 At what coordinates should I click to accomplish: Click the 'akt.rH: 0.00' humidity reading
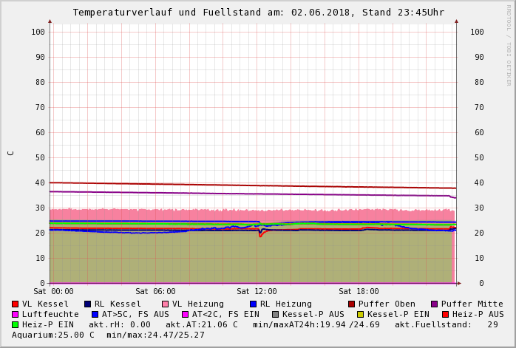pyautogui.click(x=120, y=324)
